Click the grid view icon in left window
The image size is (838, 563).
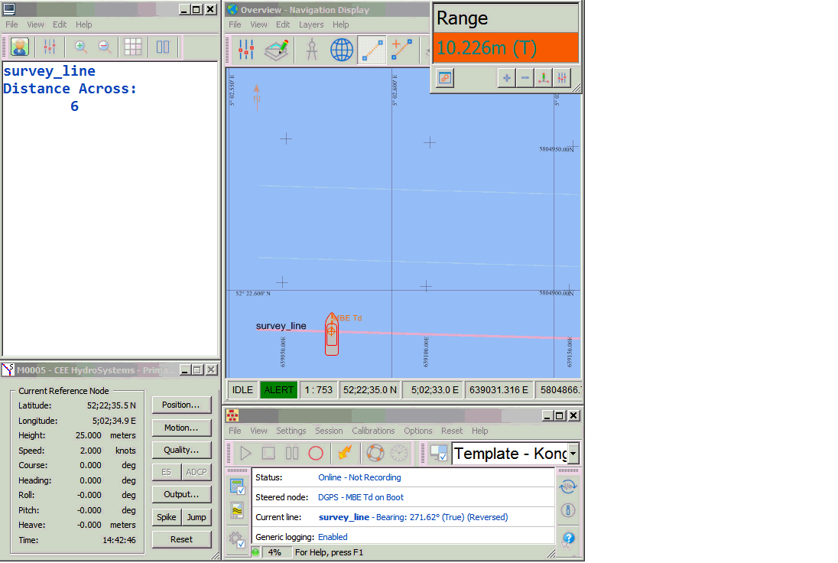133,47
